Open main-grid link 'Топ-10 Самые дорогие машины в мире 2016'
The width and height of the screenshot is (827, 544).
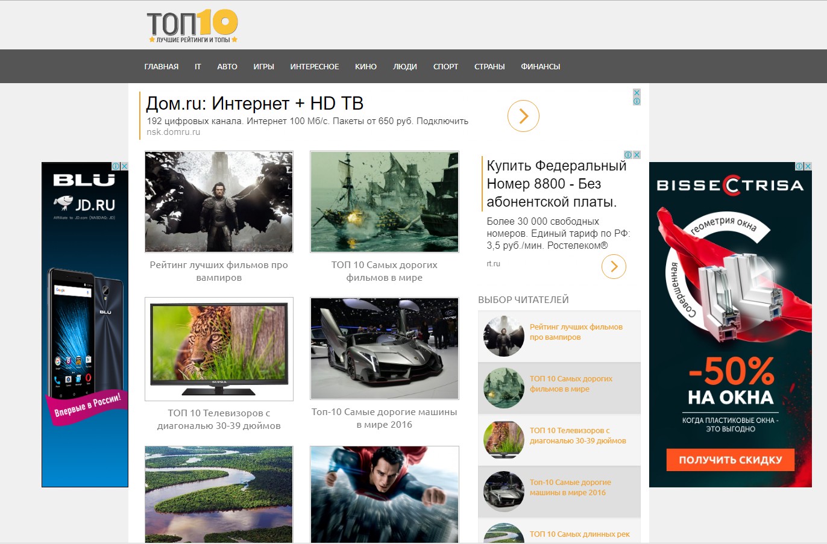tap(385, 418)
